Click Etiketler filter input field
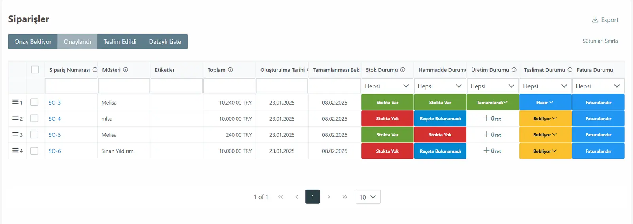Image resolution: width=633 pixels, height=224 pixels. (x=176, y=86)
